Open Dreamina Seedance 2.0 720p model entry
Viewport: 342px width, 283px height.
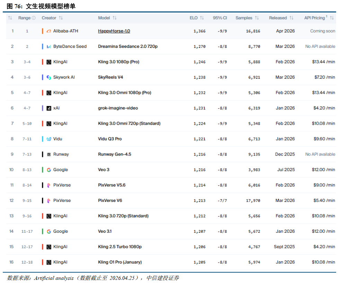[x=128, y=46]
